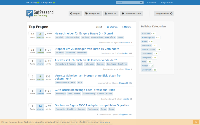Image resolution: width=200 pixels, height=125 pixels.
Task: Click the question mark icon on Fragen
Action: tap(71, 14)
